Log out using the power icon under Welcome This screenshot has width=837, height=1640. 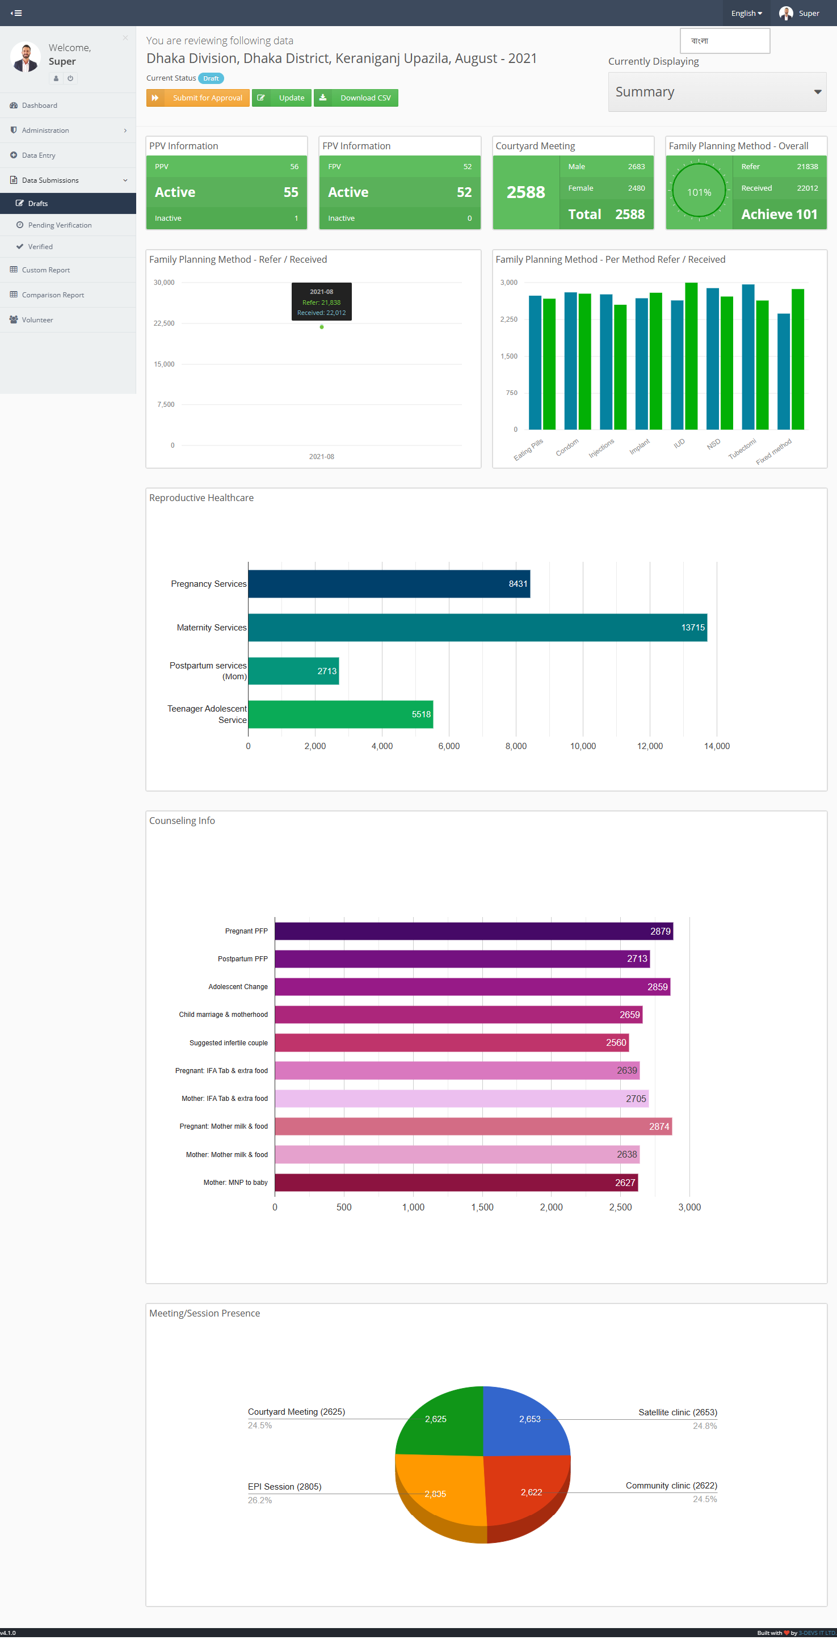pyautogui.click(x=71, y=78)
